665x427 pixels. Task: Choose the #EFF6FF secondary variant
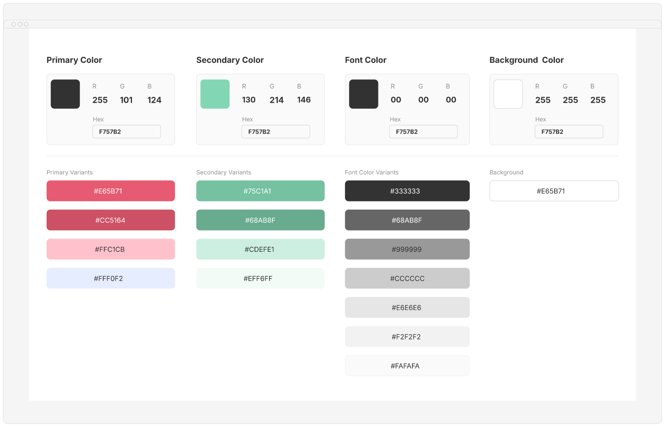[x=260, y=278]
